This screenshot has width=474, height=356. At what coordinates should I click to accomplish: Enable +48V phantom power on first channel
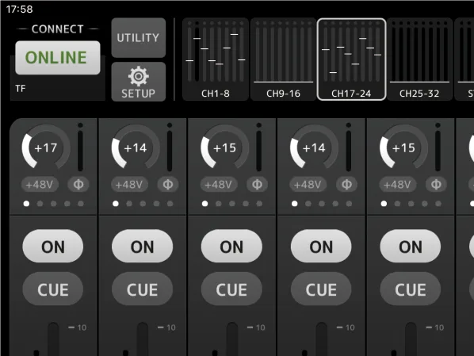click(x=40, y=185)
